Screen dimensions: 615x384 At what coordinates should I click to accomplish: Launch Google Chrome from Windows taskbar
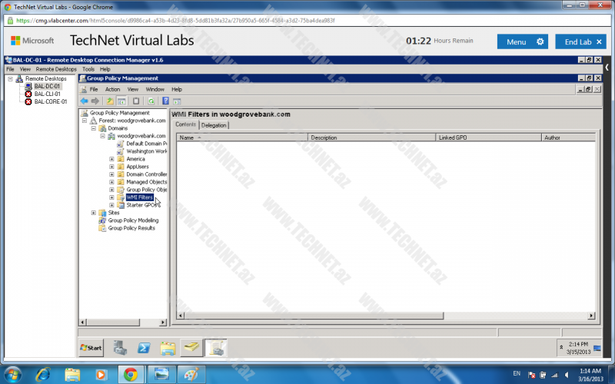(x=131, y=374)
